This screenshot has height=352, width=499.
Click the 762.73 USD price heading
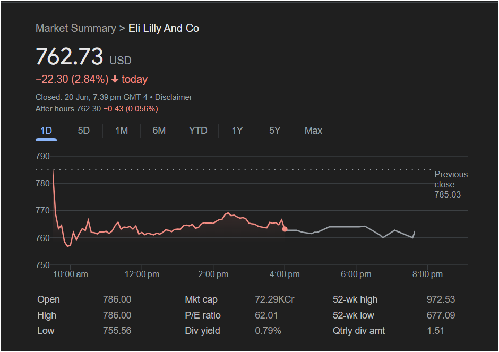pyautogui.click(x=83, y=57)
